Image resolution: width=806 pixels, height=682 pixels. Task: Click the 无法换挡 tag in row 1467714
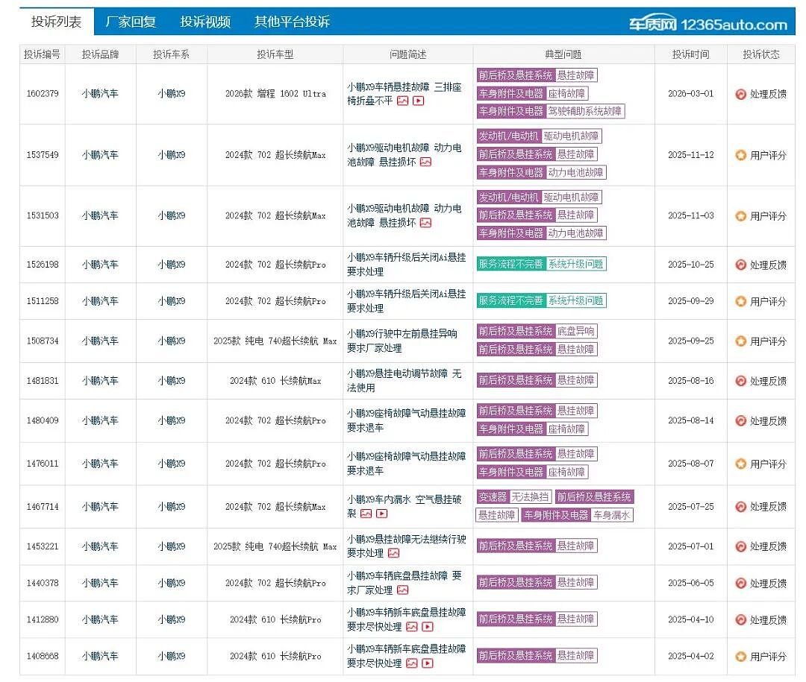pyautogui.click(x=531, y=496)
